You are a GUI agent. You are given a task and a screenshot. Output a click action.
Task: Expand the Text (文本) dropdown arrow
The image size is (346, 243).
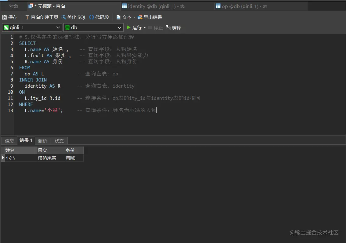pyautogui.click(x=135, y=17)
